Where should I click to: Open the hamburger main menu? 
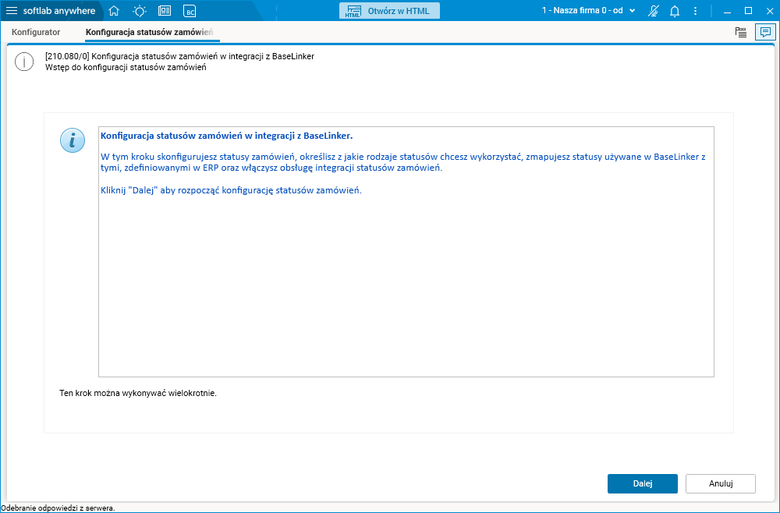pyautogui.click(x=11, y=10)
